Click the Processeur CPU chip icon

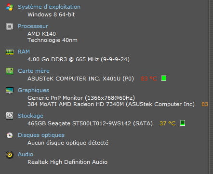(10, 27)
